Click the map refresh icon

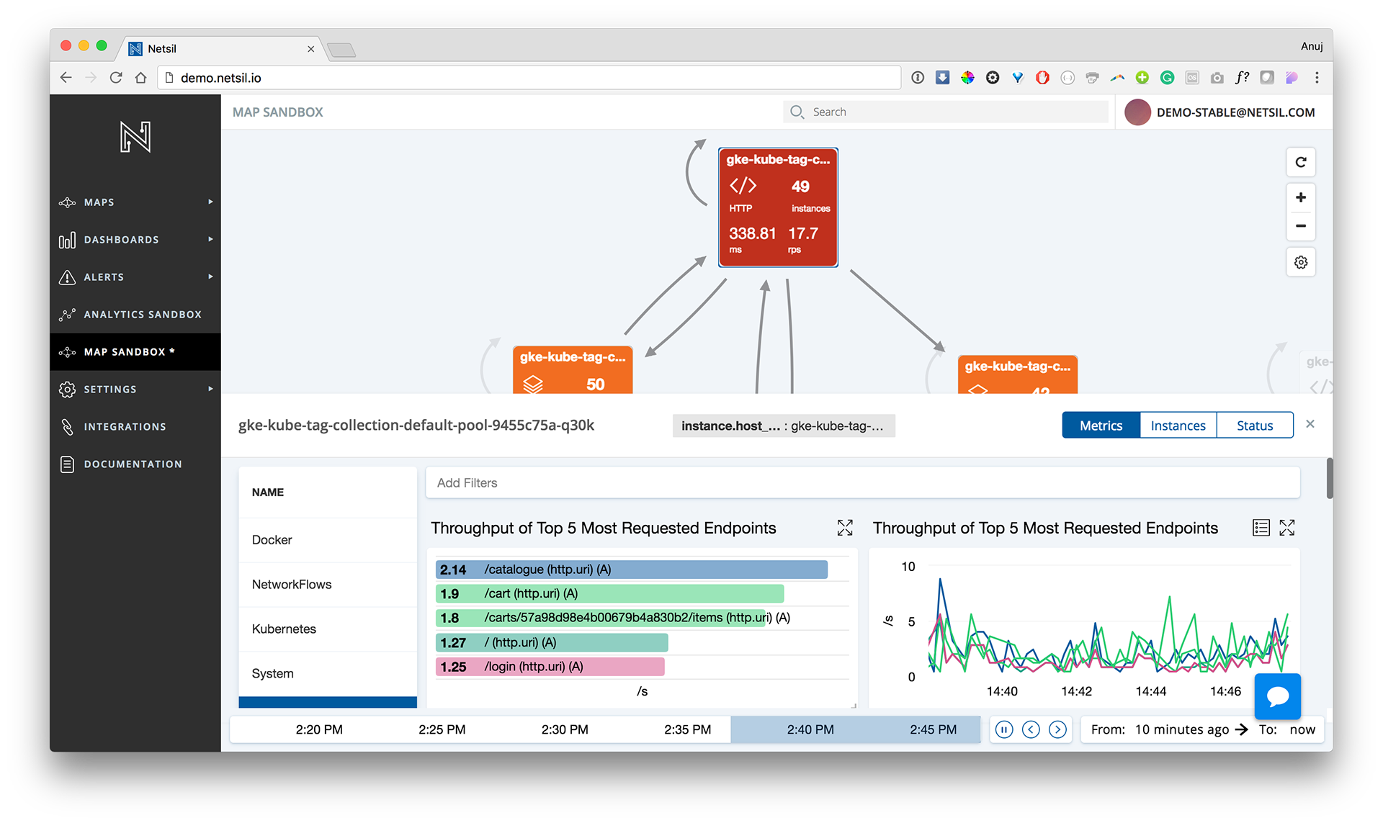coord(1300,162)
